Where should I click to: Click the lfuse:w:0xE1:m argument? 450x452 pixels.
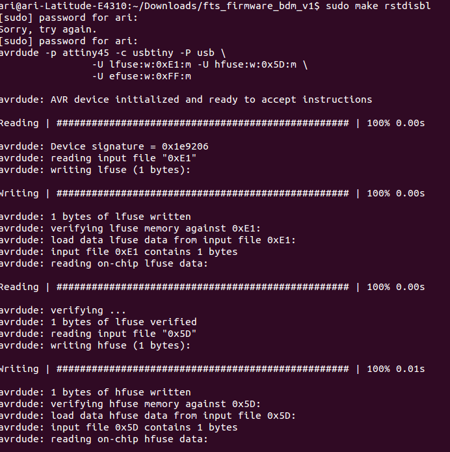click(150, 64)
